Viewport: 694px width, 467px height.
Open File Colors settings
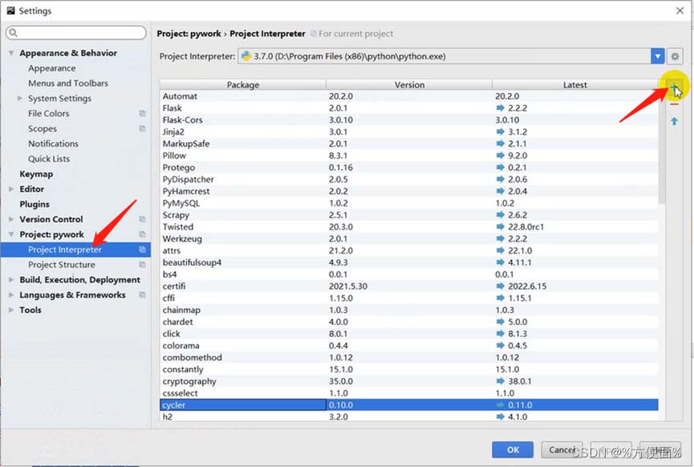coord(49,113)
